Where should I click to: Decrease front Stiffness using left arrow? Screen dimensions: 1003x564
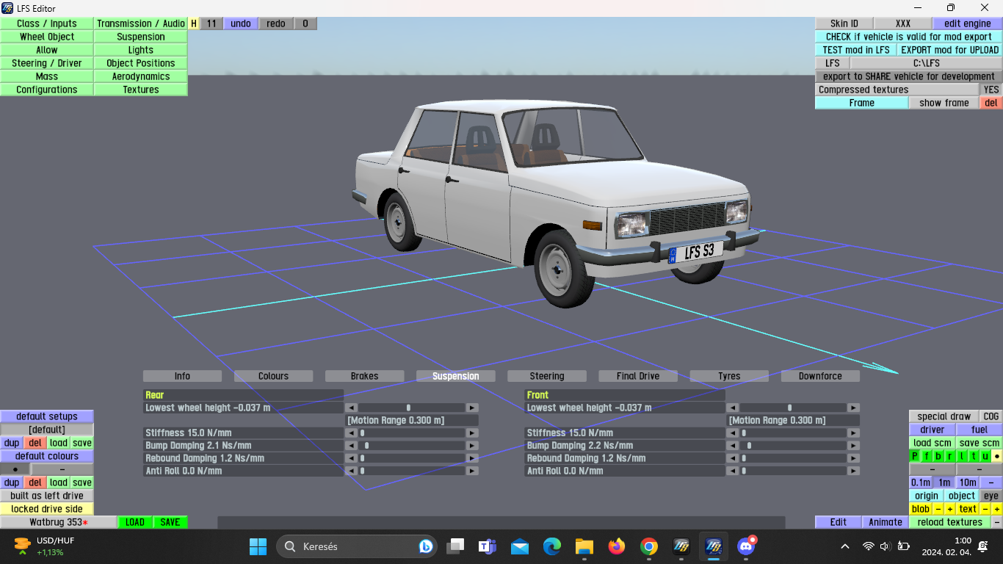(733, 433)
